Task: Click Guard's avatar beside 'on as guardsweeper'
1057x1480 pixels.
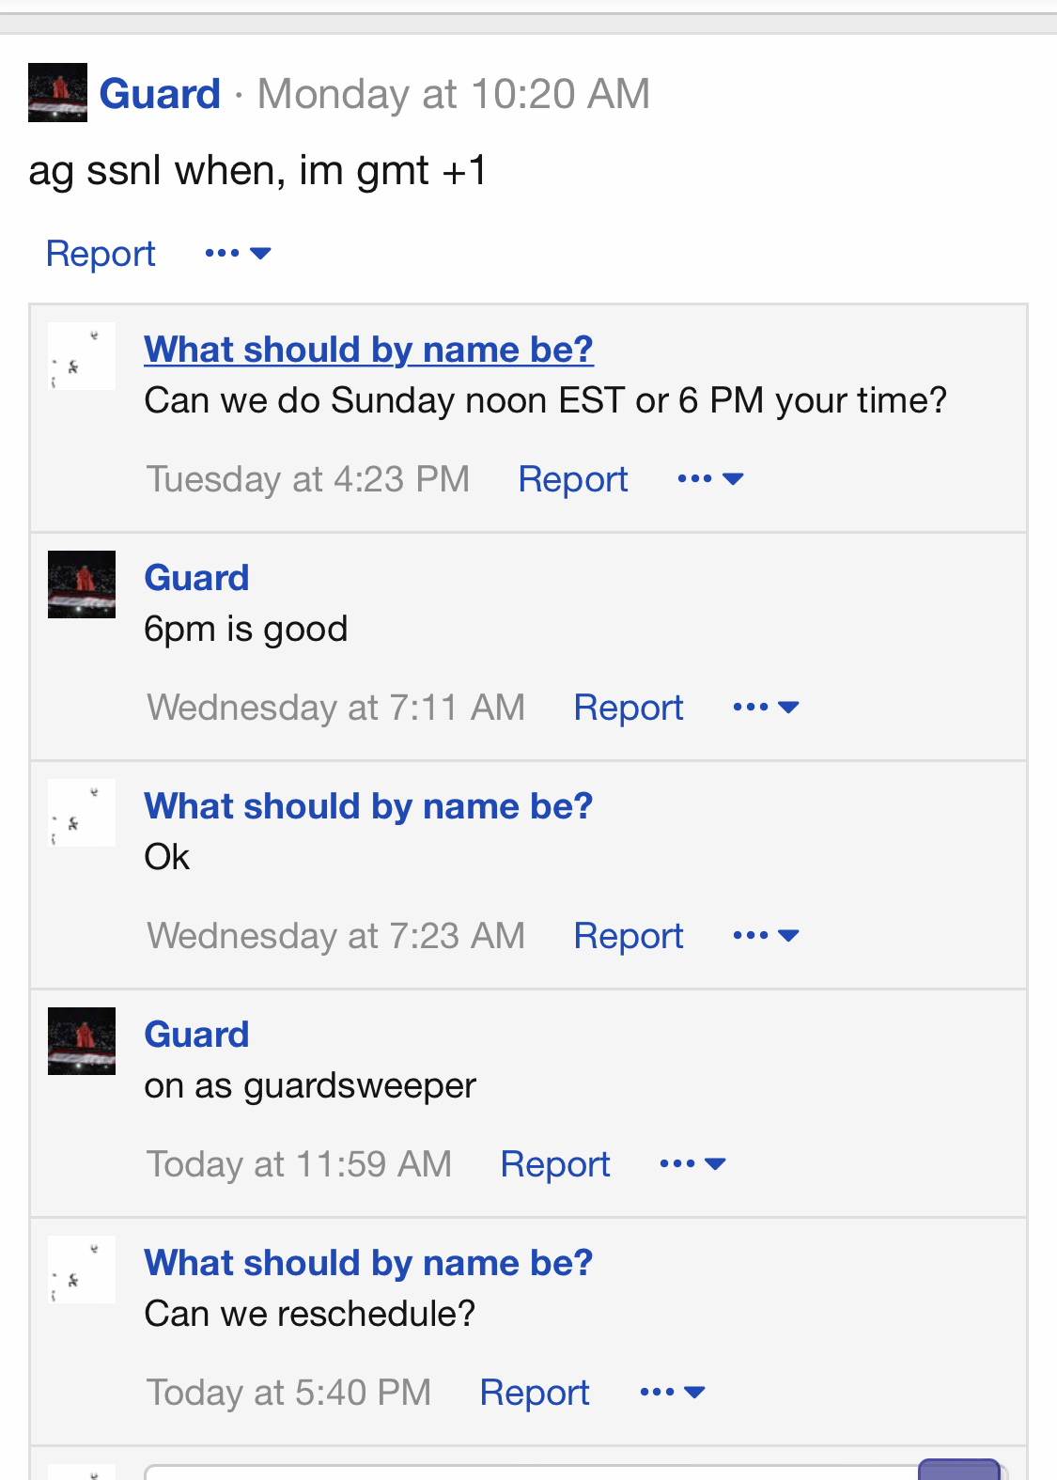Action: click(82, 1041)
